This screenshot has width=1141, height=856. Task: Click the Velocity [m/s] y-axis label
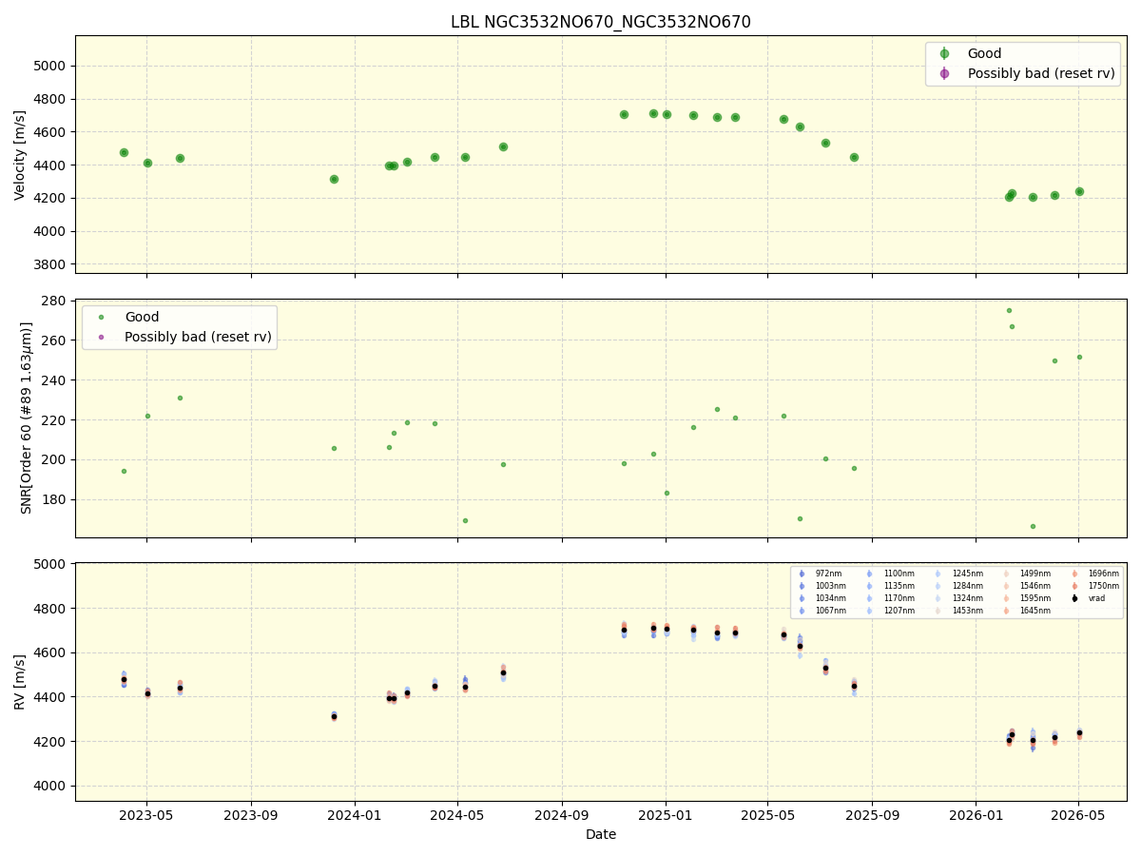tap(20, 154)
